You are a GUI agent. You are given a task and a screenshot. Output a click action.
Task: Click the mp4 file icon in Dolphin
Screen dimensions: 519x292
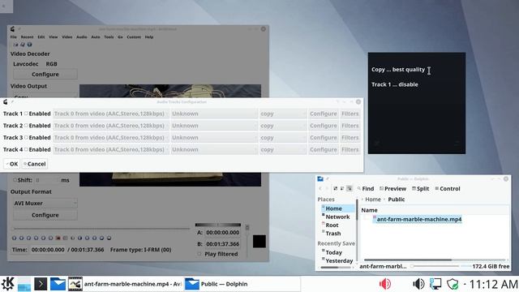pyautogui.click(x=375, y=218)
